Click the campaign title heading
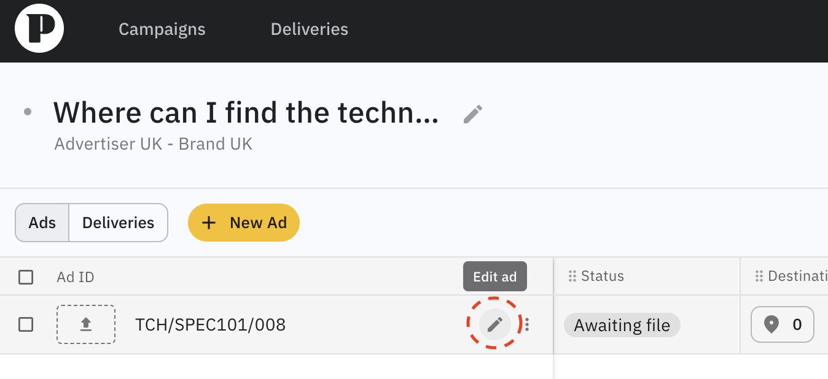The image size is (828, 379). (x=246, y=112)
